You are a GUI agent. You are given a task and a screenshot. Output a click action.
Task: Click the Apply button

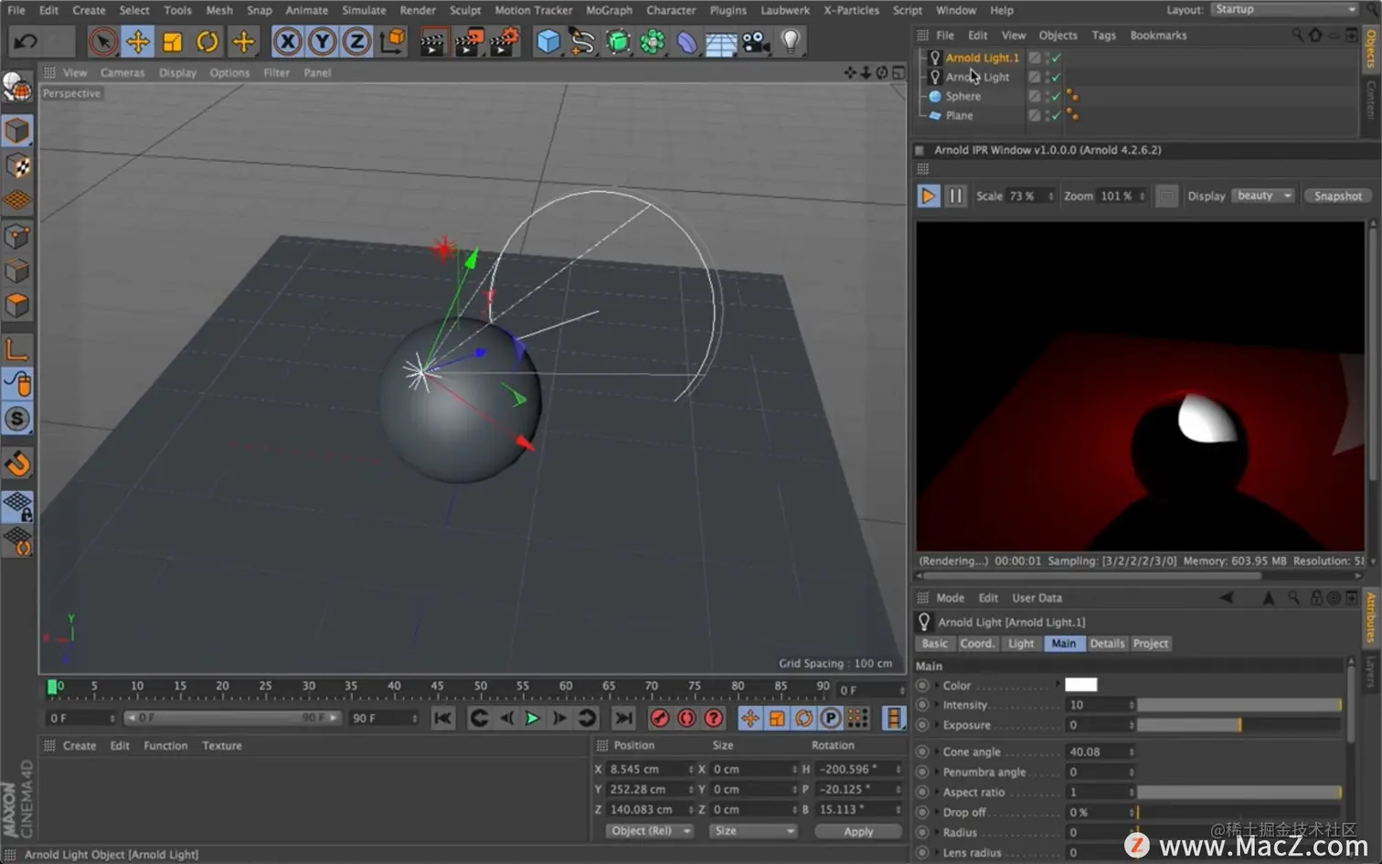(858, 831)
